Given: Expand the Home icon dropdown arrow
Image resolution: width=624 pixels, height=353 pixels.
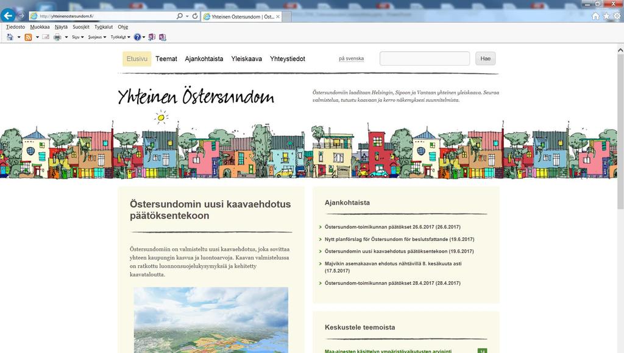Looking at the screenshot, I should coord(19,37).
